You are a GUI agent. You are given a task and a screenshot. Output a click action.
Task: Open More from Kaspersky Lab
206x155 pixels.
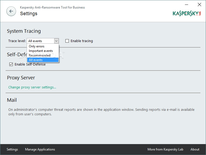[165, 149]
